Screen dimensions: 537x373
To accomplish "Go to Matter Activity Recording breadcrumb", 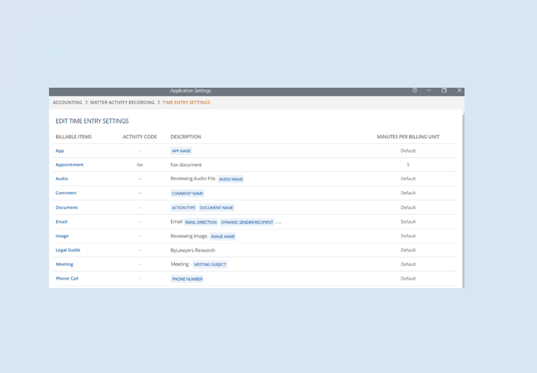I will pos(122,102).
